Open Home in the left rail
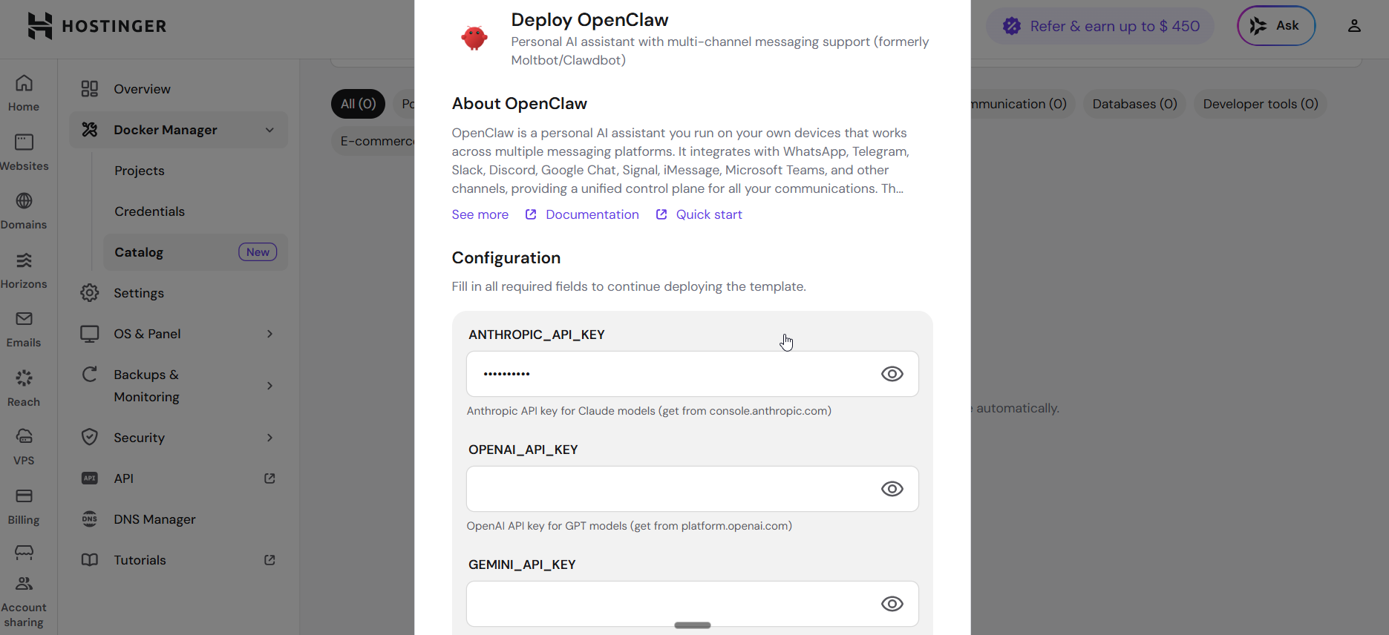 [x=24, y=93]
